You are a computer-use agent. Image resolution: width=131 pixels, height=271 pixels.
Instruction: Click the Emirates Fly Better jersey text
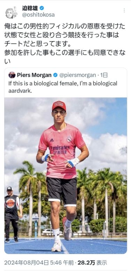[x=60, y=150]
